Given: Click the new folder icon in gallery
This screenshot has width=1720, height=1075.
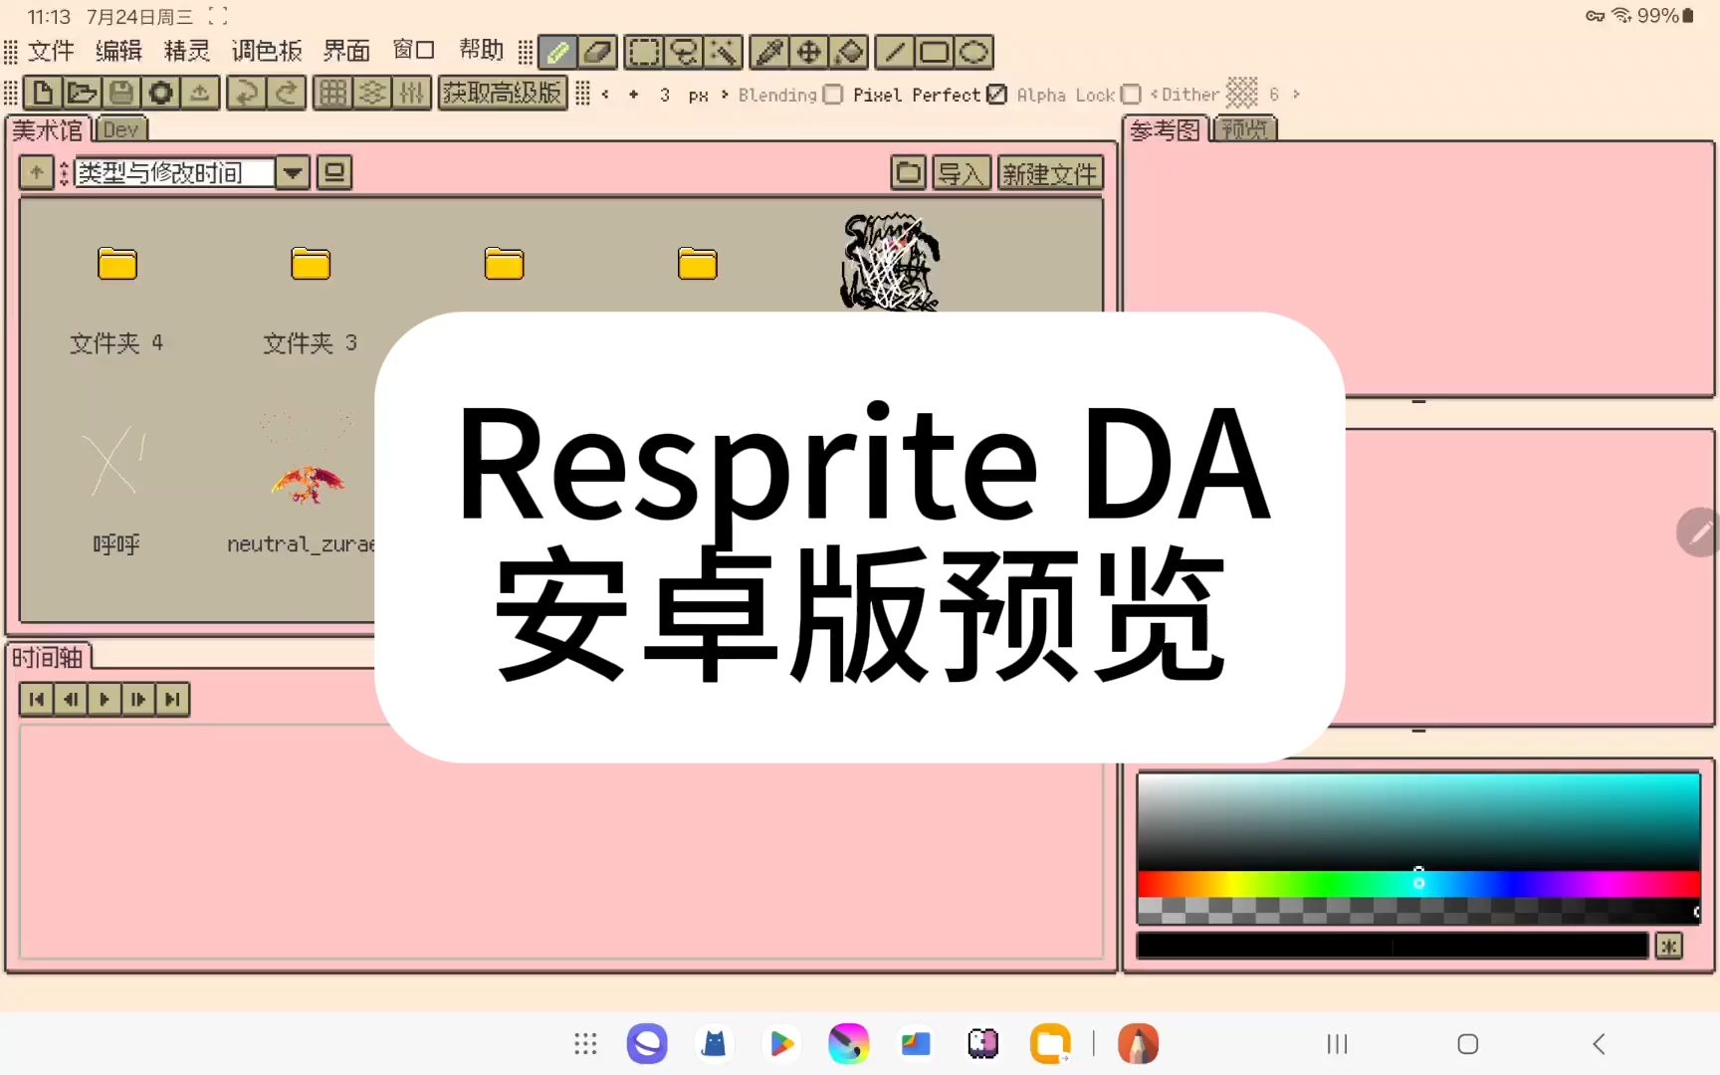Looking at the screenshot, I should [x=908, y=173].
